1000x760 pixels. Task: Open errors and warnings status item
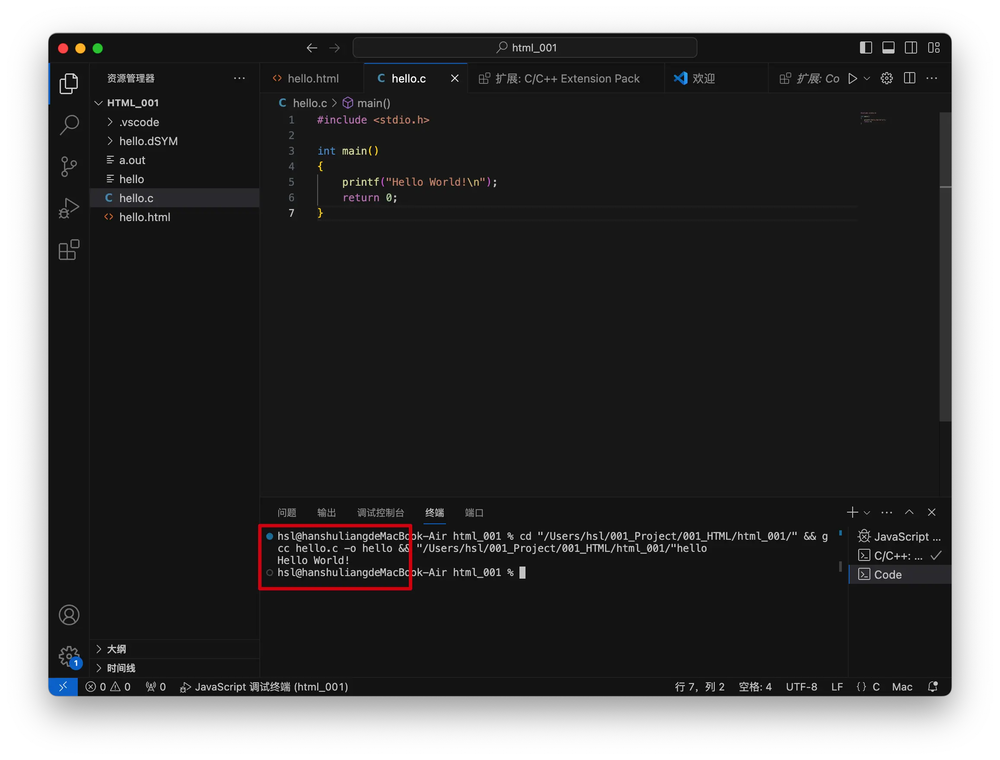pyautogui.click(x=108, y=687)
